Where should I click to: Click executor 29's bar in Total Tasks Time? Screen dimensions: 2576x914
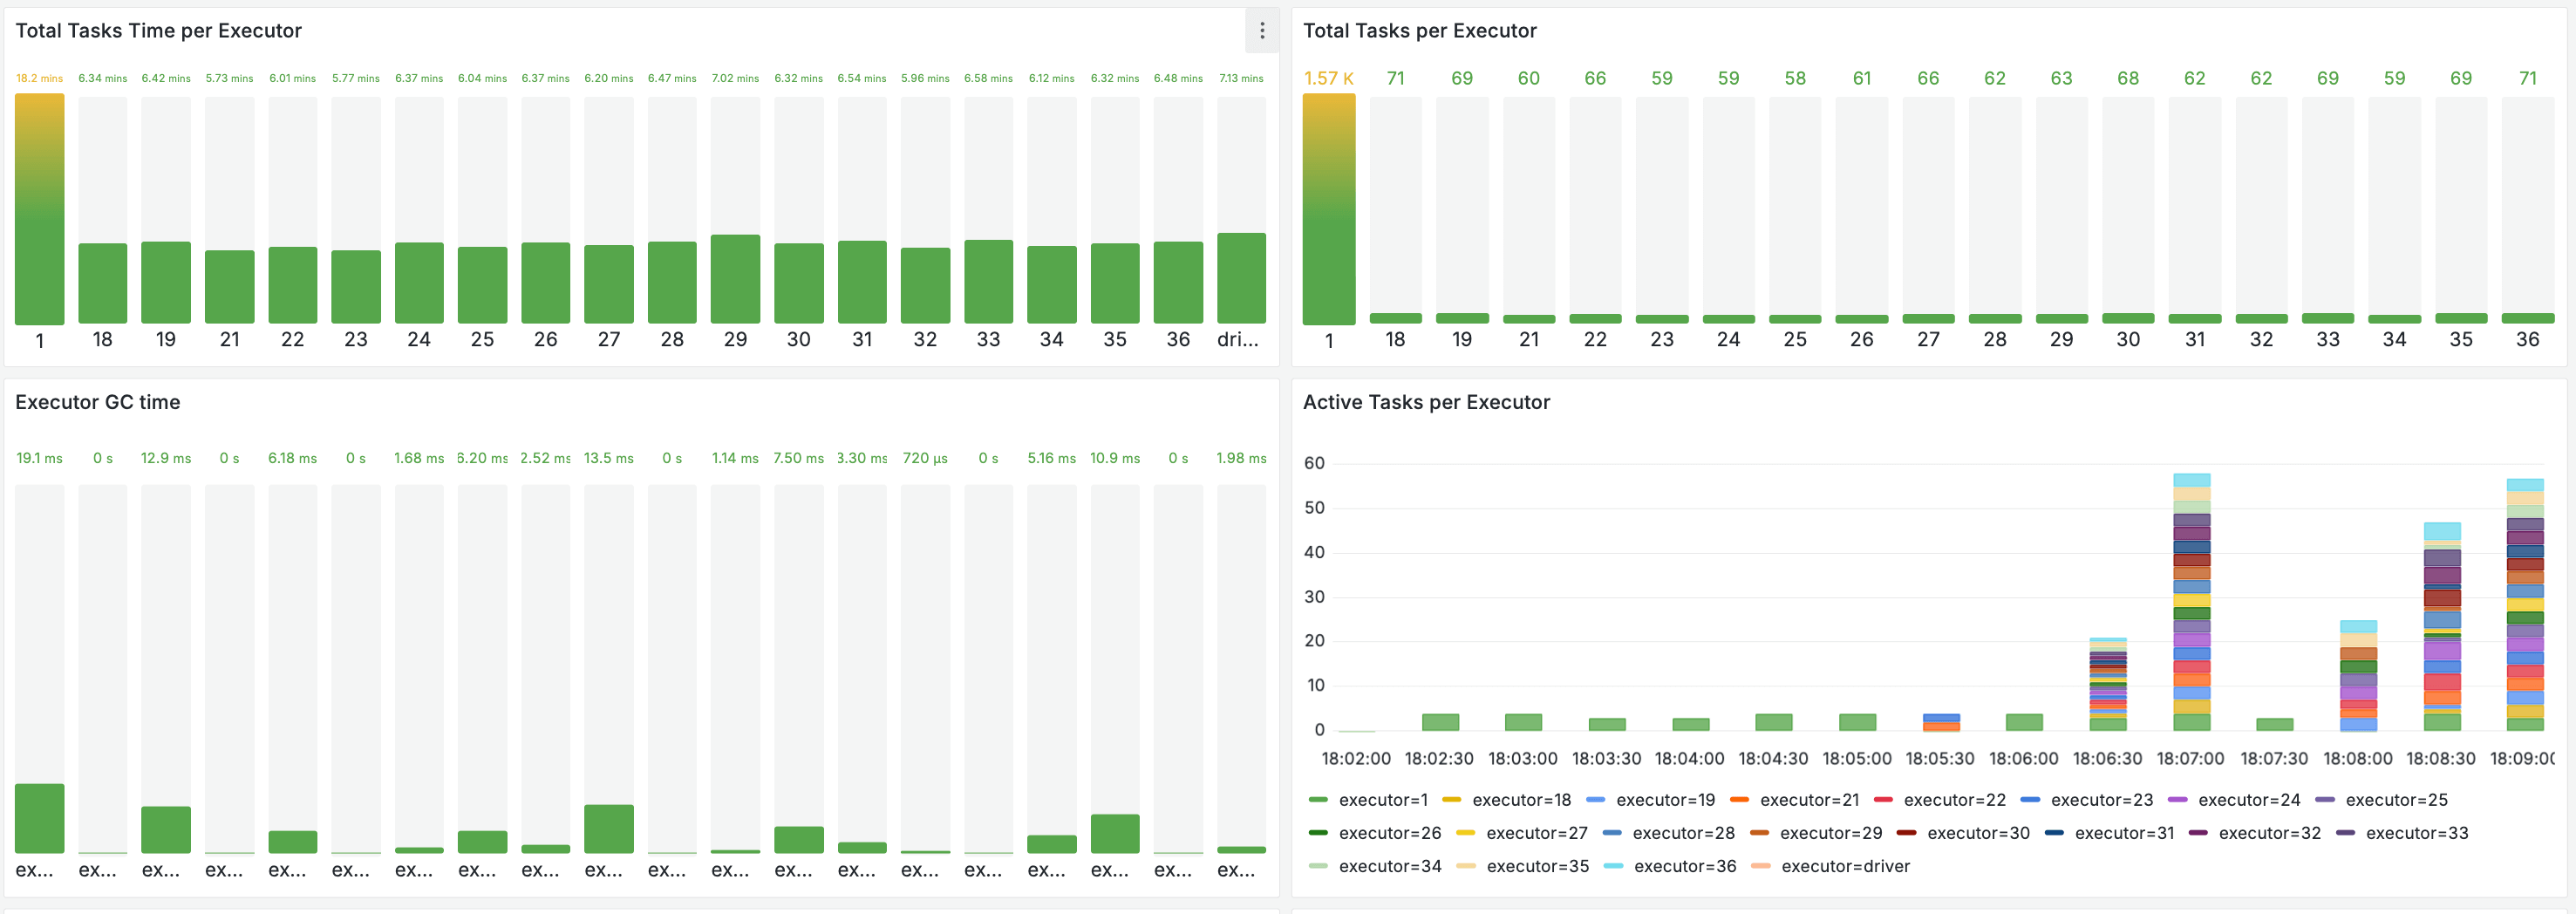(x=735, y=280)
